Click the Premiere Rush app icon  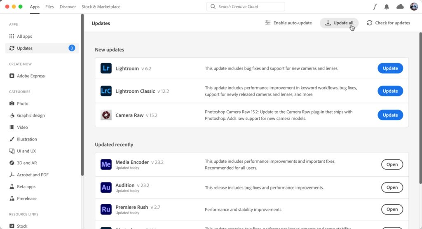tap(106, 209)
